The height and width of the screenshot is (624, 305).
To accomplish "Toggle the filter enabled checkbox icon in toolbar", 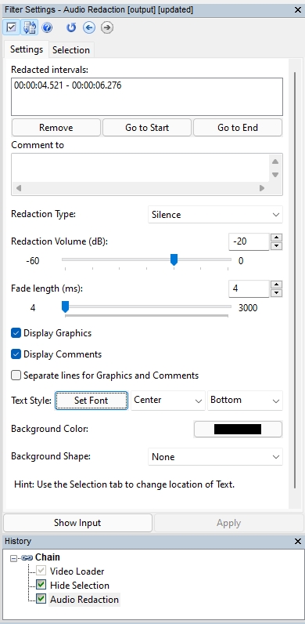I will [x=12, y=27].
